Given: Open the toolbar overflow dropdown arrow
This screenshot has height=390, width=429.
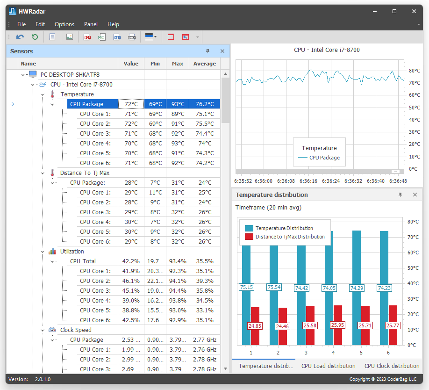Looking at the screenshot, I should [198, 37].
